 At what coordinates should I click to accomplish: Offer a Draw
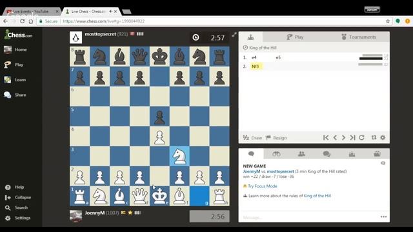pos(252,137)
